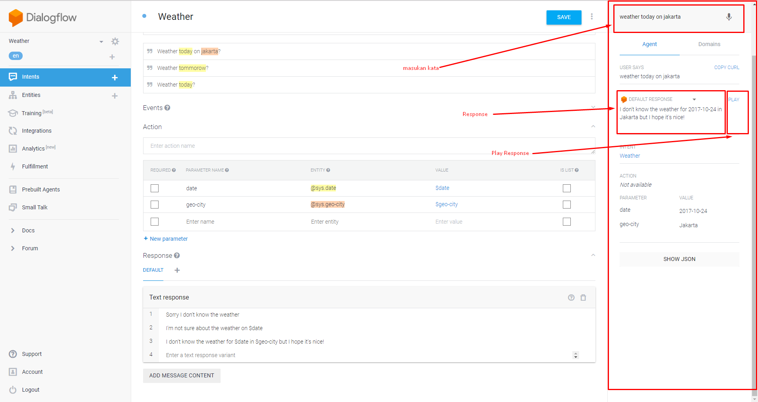Click the Account person icon

tap(13, 372)
